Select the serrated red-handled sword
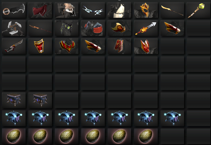 pyautogui.click(x=14, y=46)
